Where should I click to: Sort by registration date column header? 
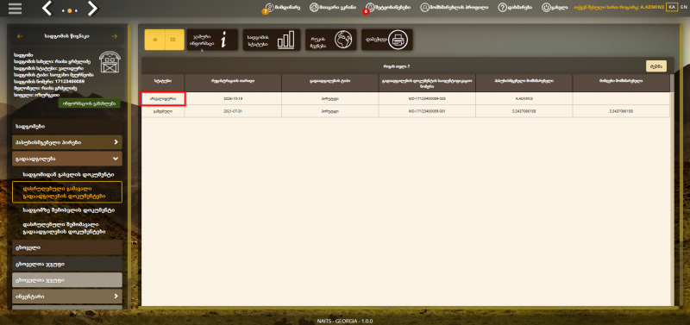(x=233, y=83)
